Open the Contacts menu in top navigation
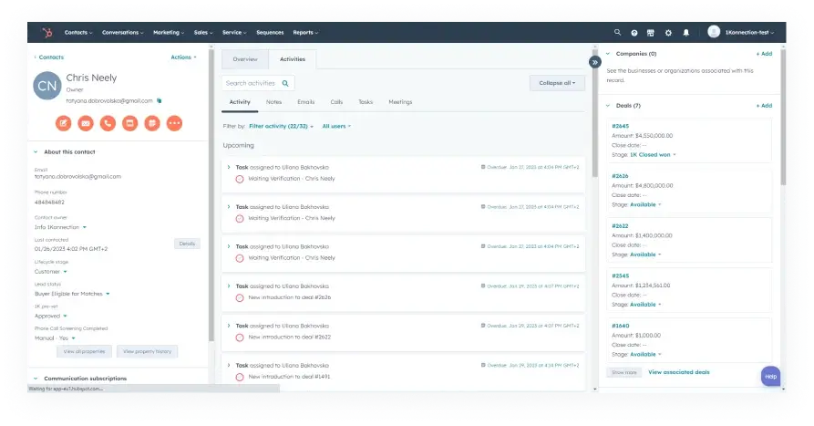This screenshot has height=426, width=814. pos(78,32)
